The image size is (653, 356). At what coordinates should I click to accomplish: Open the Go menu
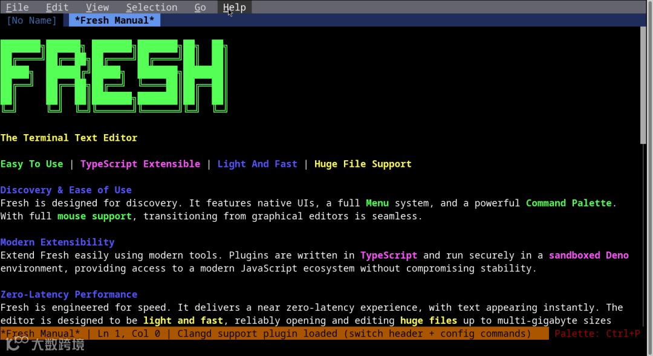pyautogui.click(x=200, y=7)
